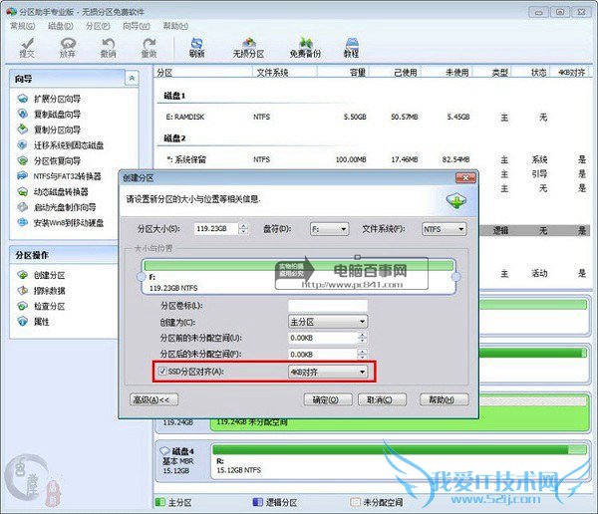Screen dimensions: 598x514
Task: Open 启动光盘制作向导
Action: pyautogui.click(x=57, y=207)
